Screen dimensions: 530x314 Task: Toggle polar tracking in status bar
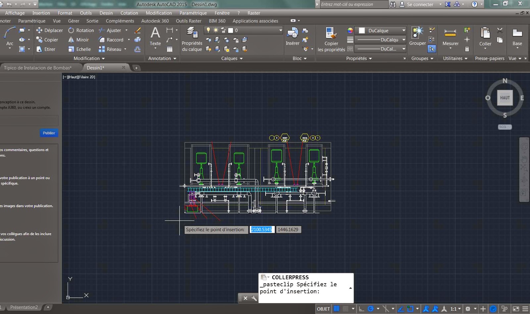[x=371, y=309]
